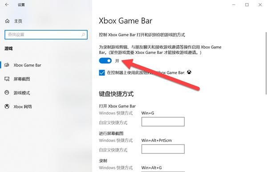Select the Xbox Game Bar sidebar icon
Screen dimensions: 267x172
[7, 65]
